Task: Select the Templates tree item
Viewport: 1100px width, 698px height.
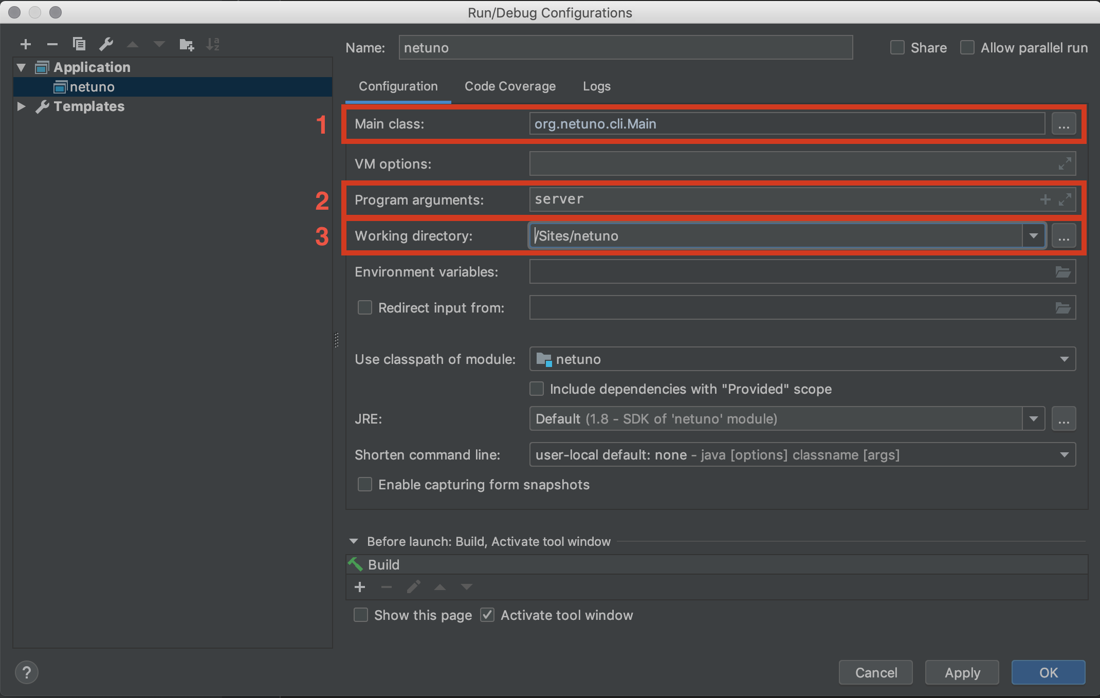Action: 89,106
